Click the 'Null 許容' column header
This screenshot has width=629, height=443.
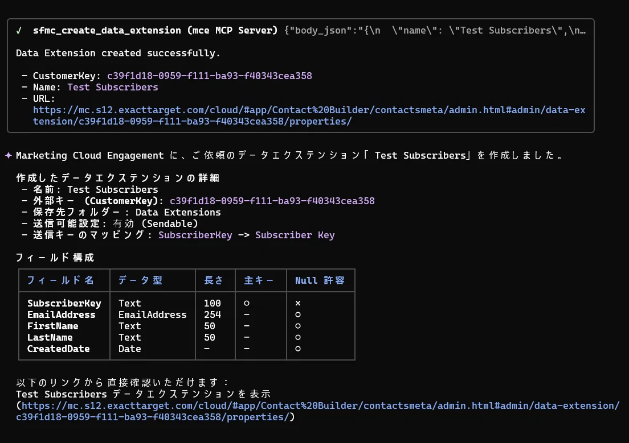pos(320,280)
